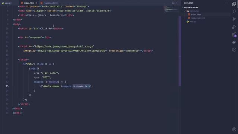Click the button id="btn" Click Me line
This screenshot has height=134, width=238.
click(41, 29)
